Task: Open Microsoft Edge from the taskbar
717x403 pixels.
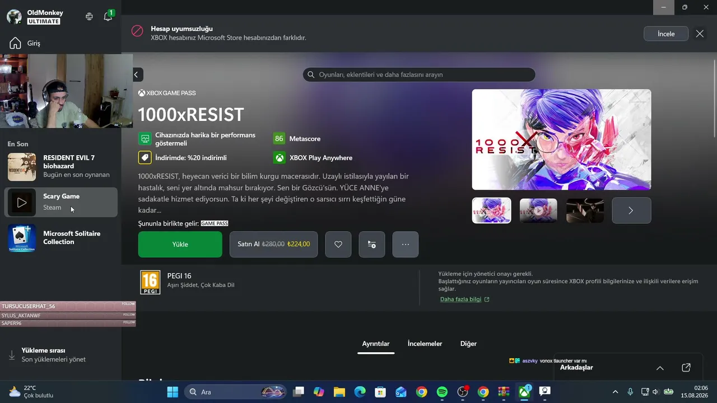Action: coord(360,392)
